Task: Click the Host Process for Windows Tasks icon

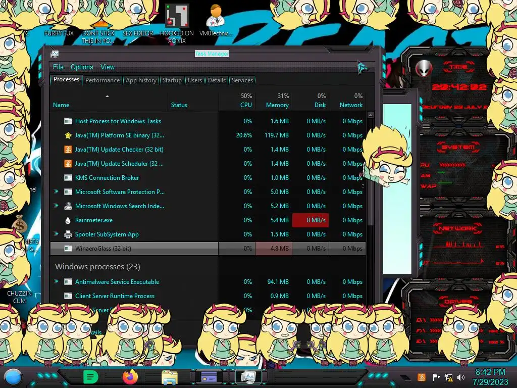Action: (68, 121)
